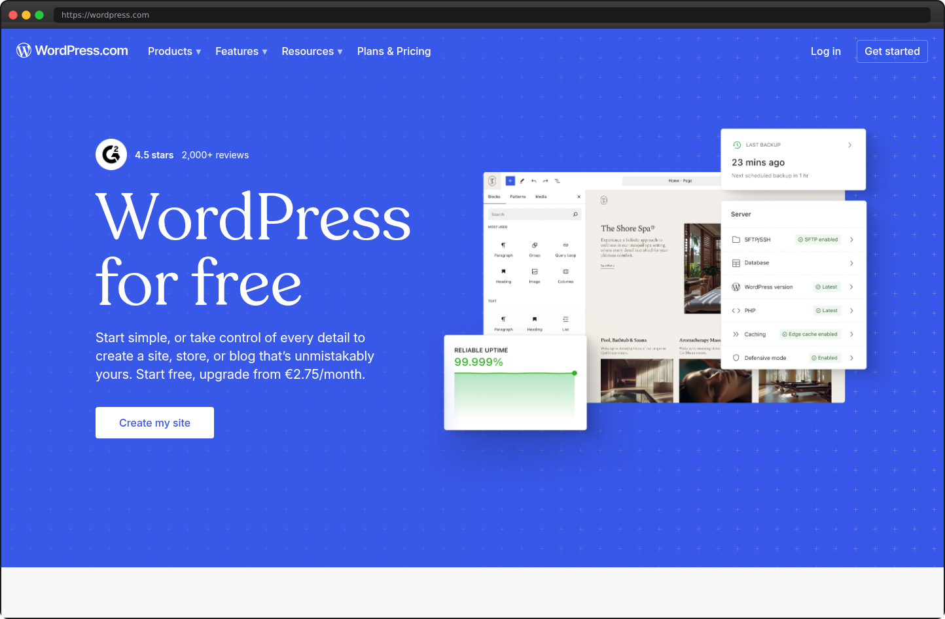Insert a Paragraph block icon
This screenshot has height=619, width=945.
(x=503, y=245)
